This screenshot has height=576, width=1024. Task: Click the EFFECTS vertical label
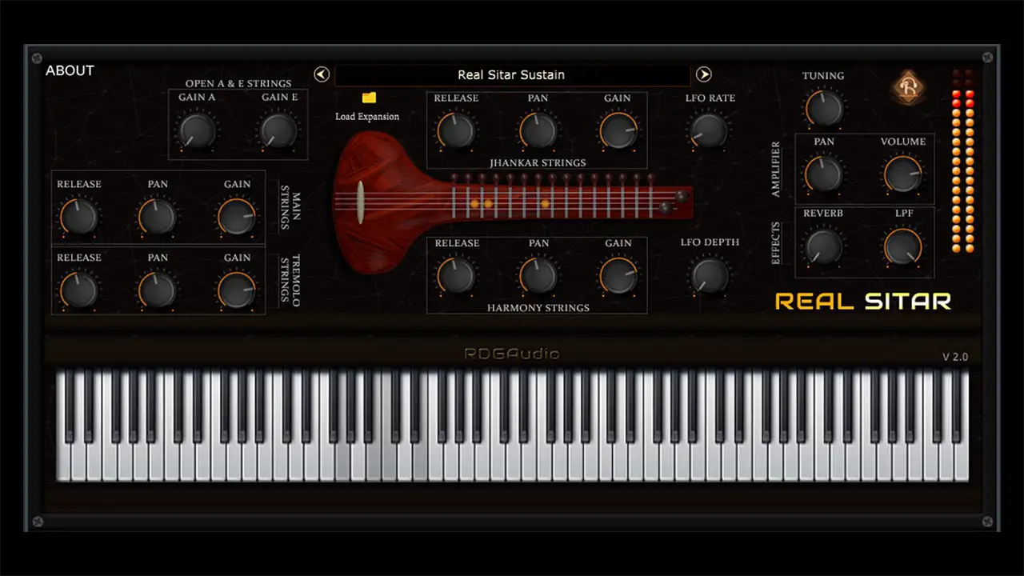pos(775,243)
